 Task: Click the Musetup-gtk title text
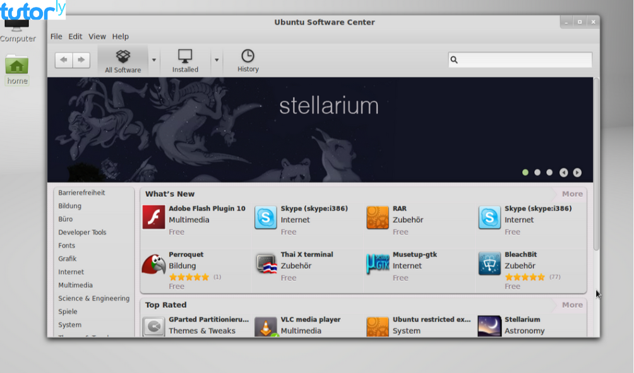(x=415, y=254)
